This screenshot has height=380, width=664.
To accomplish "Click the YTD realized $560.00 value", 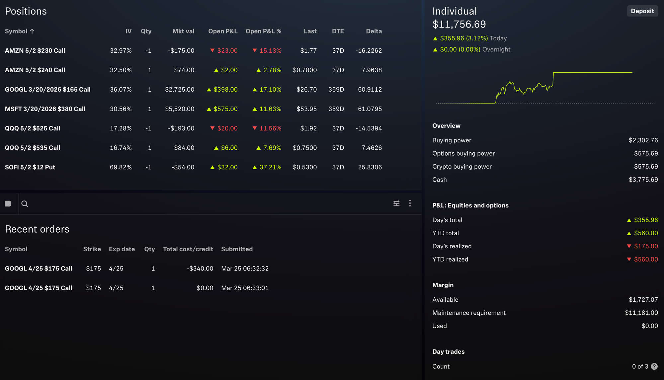I will 642,259.
